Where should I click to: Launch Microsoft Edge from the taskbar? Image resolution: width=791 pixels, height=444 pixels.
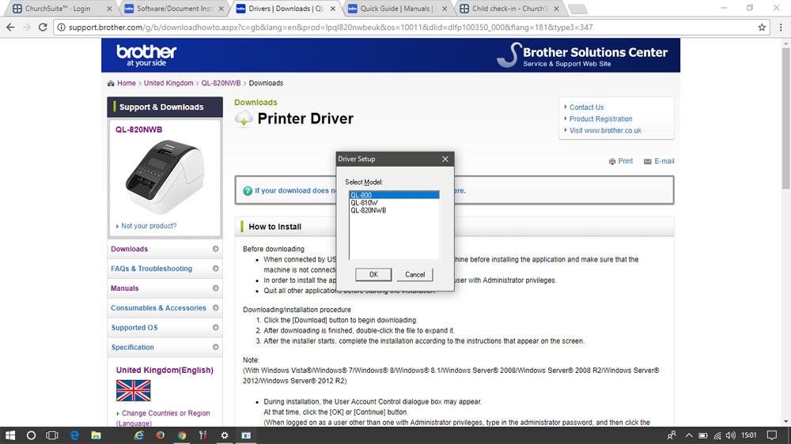[x=74, y=435]
